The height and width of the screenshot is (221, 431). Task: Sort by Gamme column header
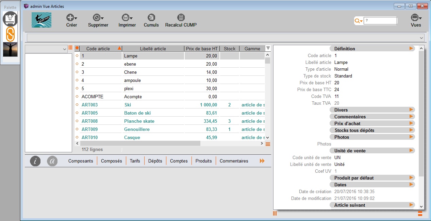tap(252, 49)
